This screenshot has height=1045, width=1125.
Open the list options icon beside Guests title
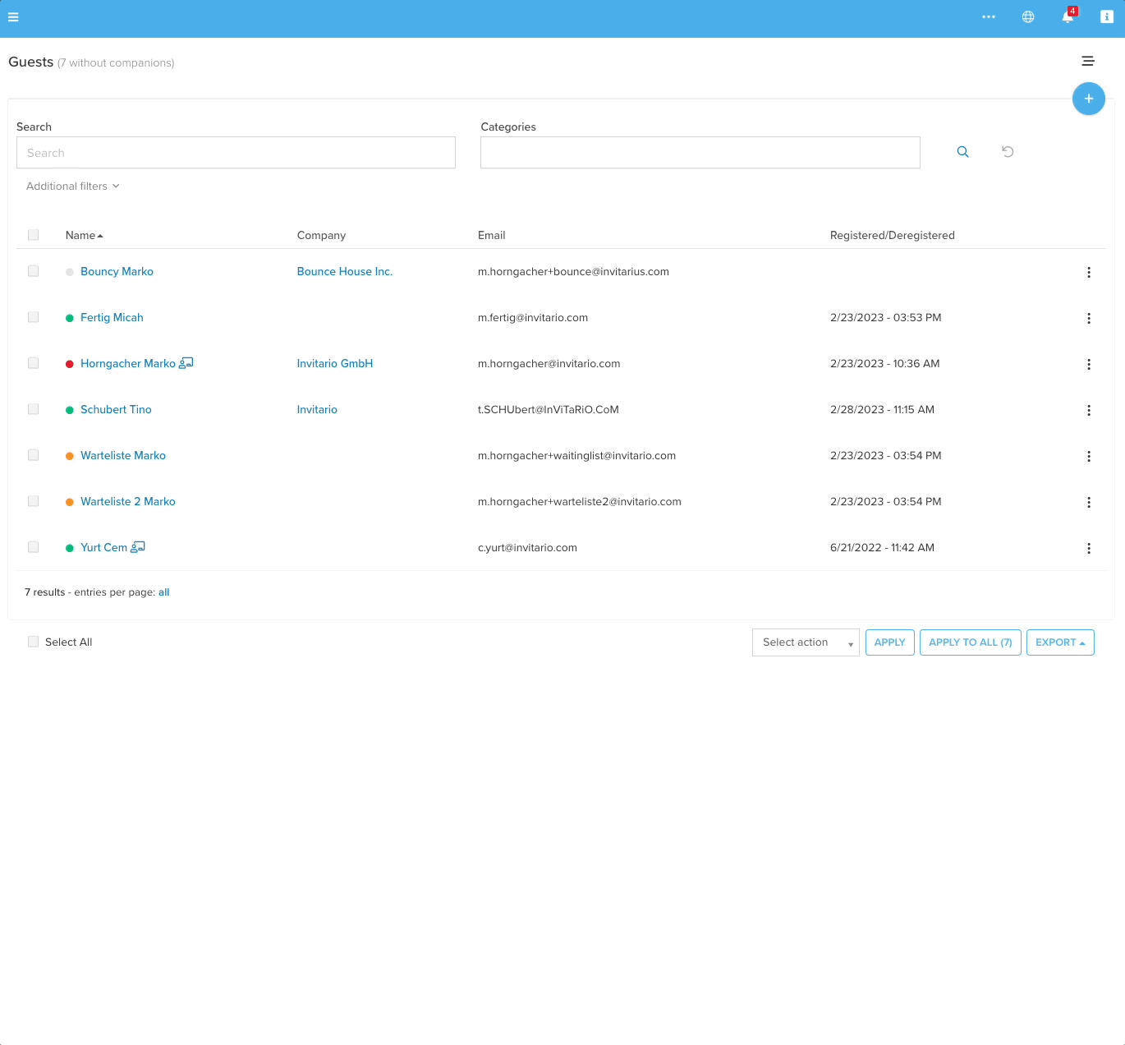pyautogui.click(x=1087, y=61)
